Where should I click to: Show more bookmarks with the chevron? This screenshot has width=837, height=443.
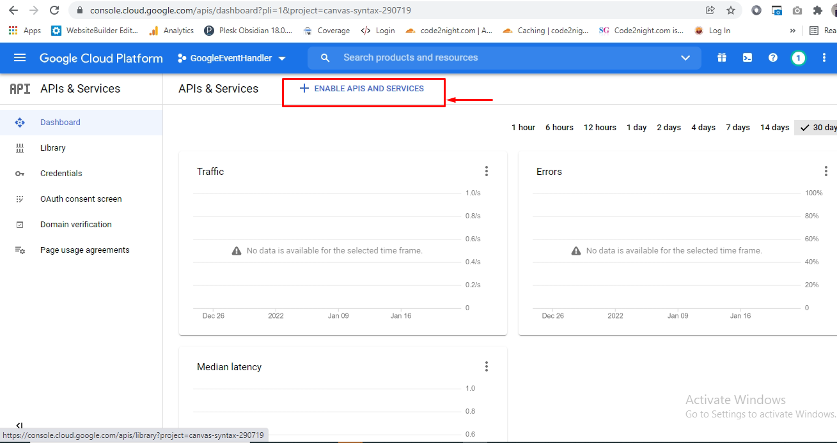pos(793,31)
